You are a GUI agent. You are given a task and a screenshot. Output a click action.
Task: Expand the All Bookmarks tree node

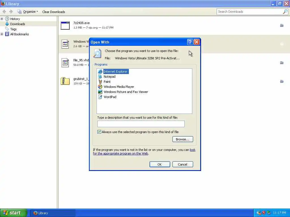click(x=2, y=34)
